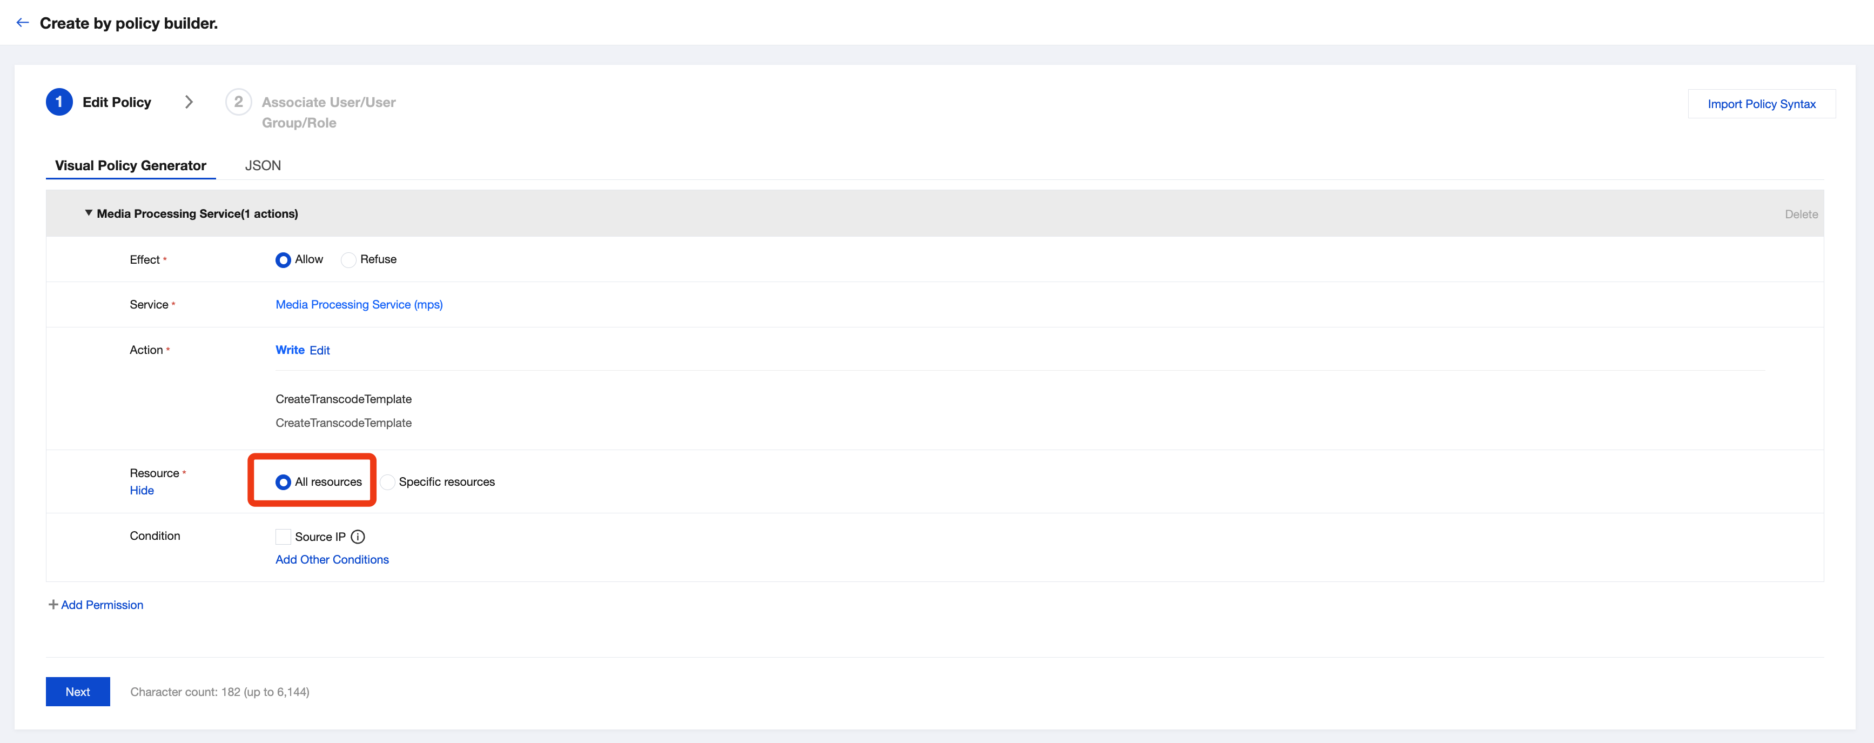Click the plus icon beside Add Permission
Screen dimensions: 1874x743
tap(53, 605)
